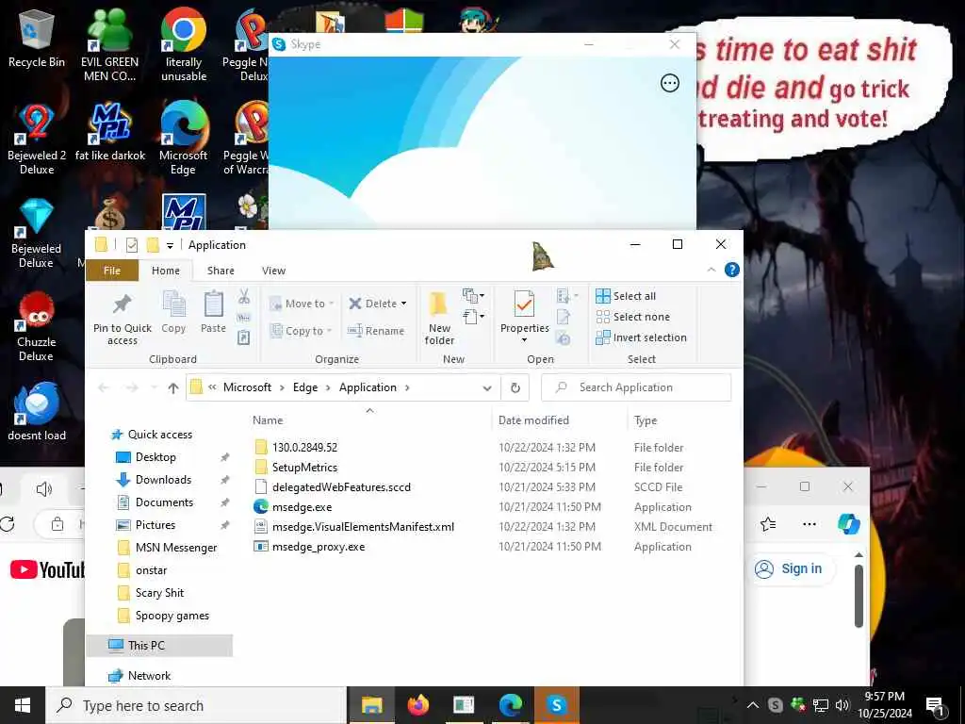
Task: Collapse the ribbon with the chevron
Action: point(711,270)
